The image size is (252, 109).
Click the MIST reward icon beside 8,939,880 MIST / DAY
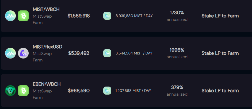pyautogui.click(x=107, y=16)
